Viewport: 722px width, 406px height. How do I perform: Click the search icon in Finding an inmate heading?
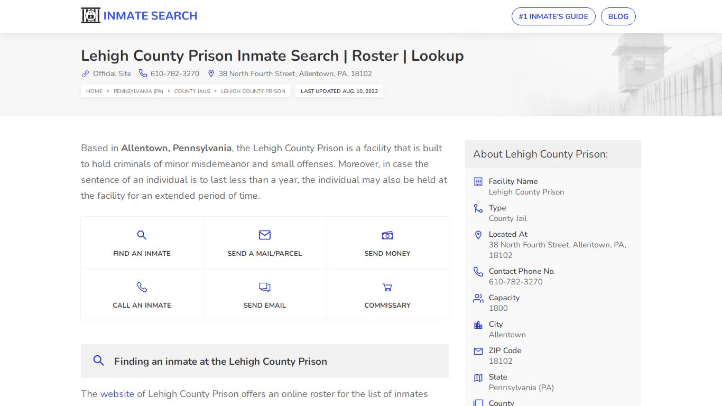point(98,361)
